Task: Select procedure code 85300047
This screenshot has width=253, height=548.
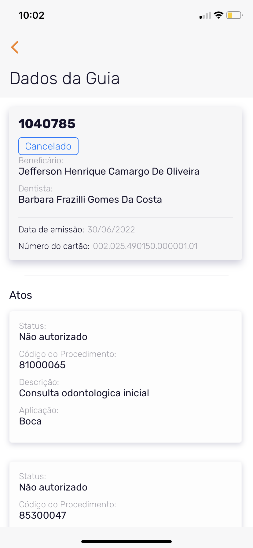Action: (42, 515)
